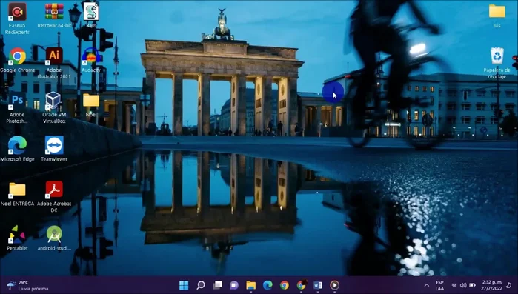This screenshot has height=294, width=518.
Task: Launch Adobe Illustrator 2021 shortcut
Action: click(54, 63)
